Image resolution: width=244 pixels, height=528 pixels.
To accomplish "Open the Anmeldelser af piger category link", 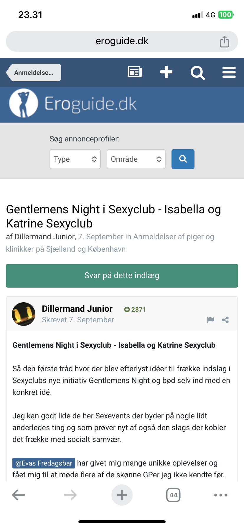I will 173,237.
